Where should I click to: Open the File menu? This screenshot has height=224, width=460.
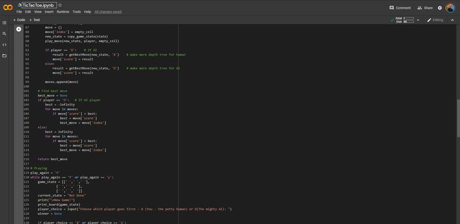[x=19, y=12]
